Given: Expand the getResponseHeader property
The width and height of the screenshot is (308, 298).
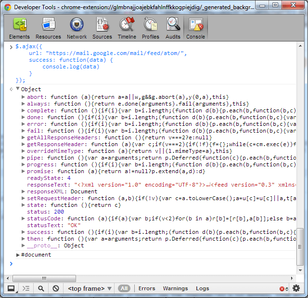Looking at the screenshot, I should click(23, 144).
